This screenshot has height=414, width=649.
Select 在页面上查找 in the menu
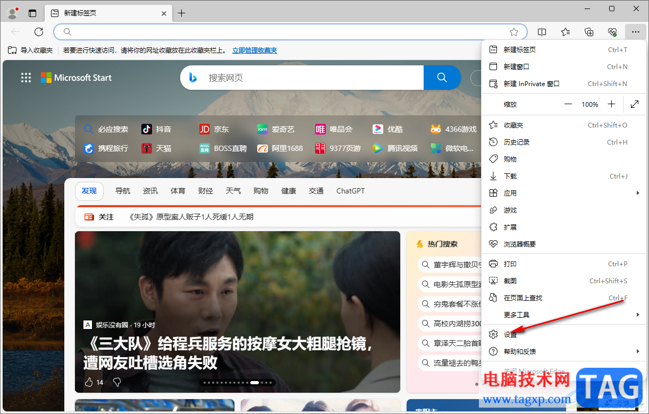tap(564, 298)
